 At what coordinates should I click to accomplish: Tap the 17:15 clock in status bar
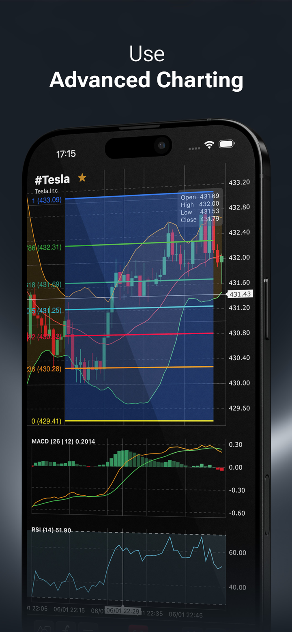pos(66,154)
